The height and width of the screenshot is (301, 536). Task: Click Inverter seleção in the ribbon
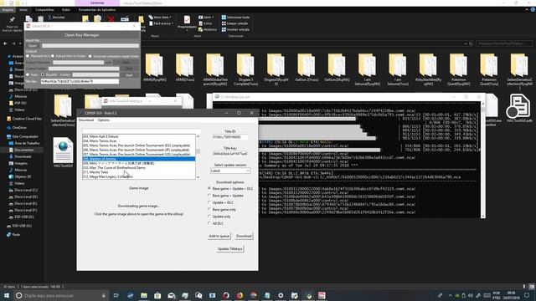pyautogui.click(x=235, y=29)
